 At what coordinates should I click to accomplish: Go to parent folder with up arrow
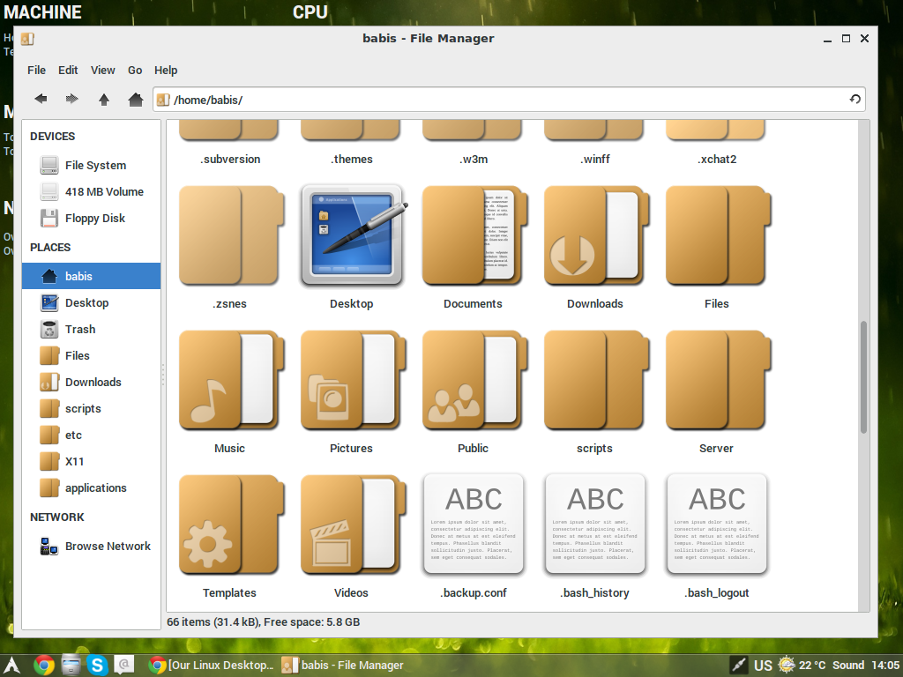pos(104,99)
